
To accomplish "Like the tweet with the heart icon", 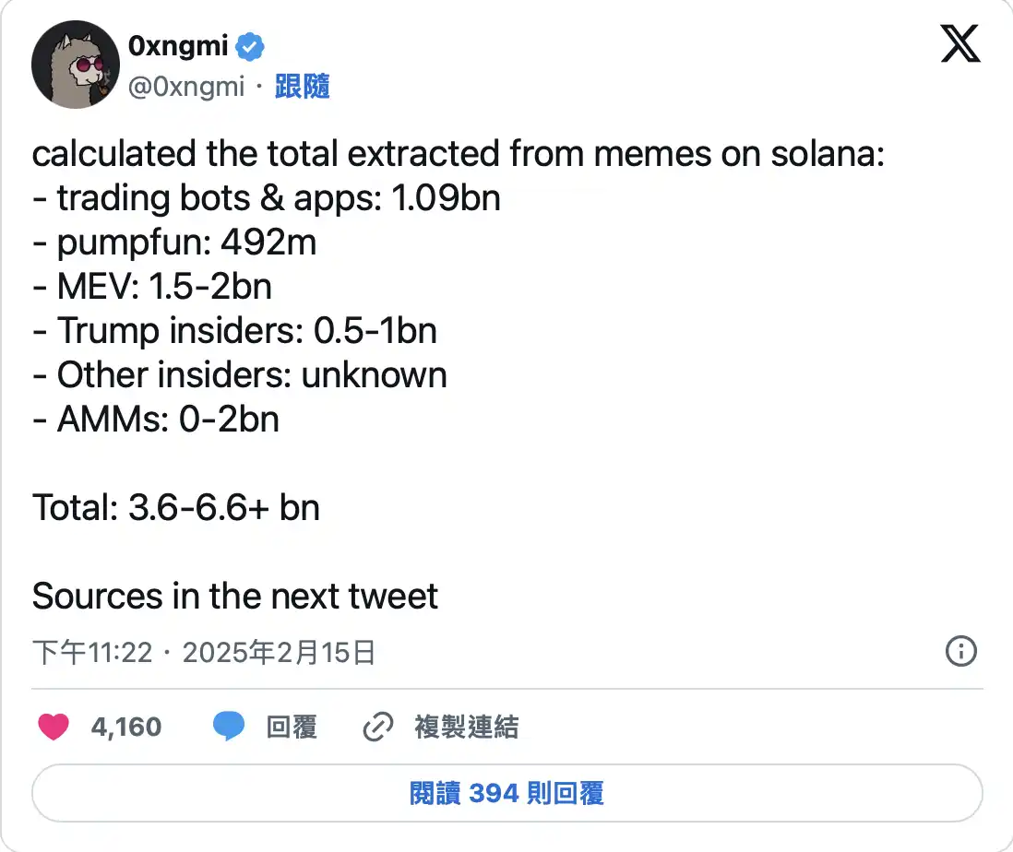I will pos(54,727).
